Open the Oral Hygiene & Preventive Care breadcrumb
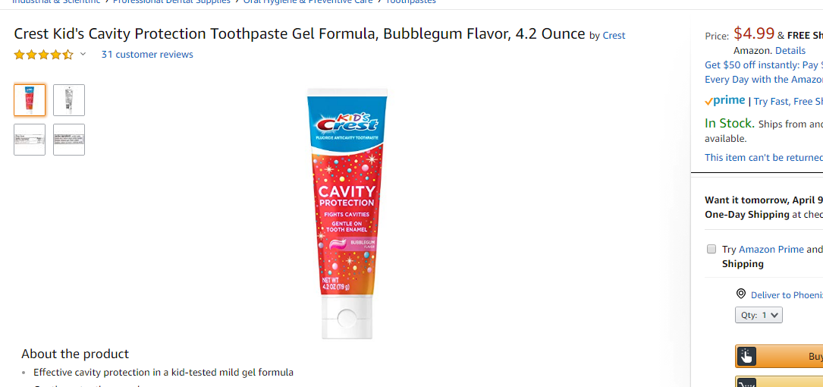This screenshot has height=387, width=823. (x=308, y=2)
